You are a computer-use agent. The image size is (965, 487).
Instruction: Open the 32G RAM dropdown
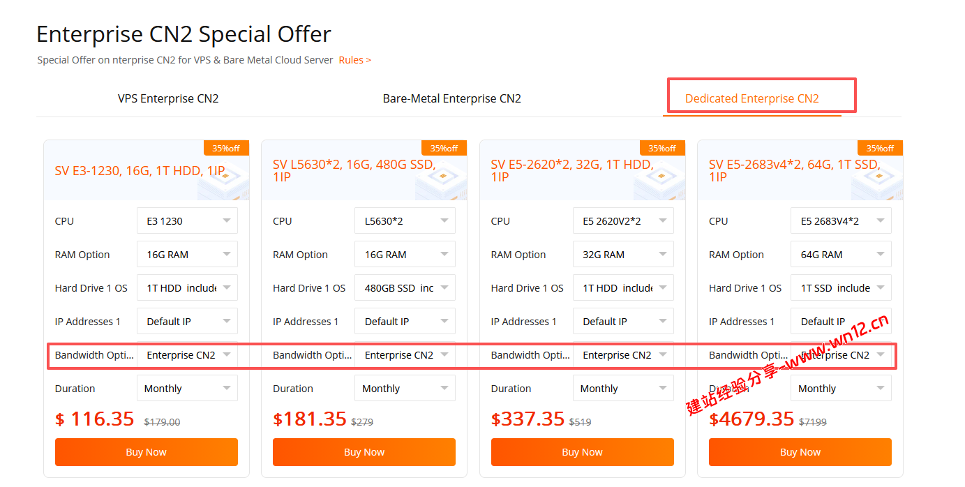tap(623, 254)
